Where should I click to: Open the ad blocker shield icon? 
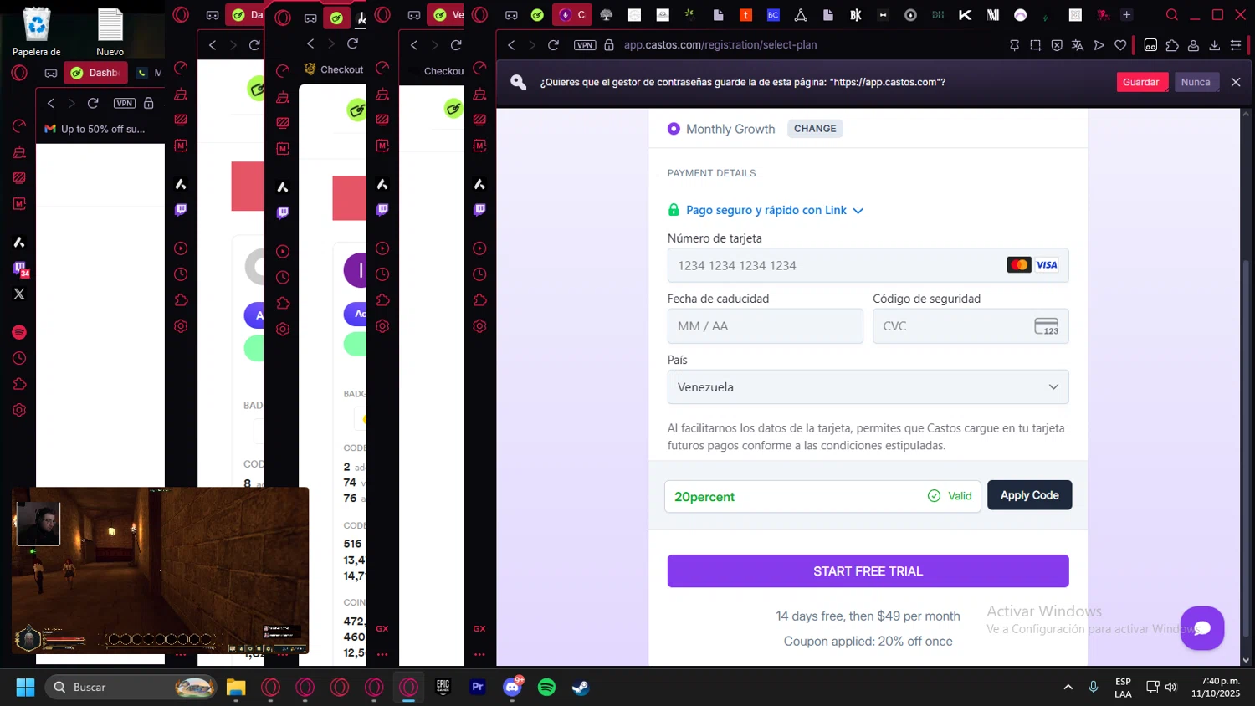[x=1057, y=45]
